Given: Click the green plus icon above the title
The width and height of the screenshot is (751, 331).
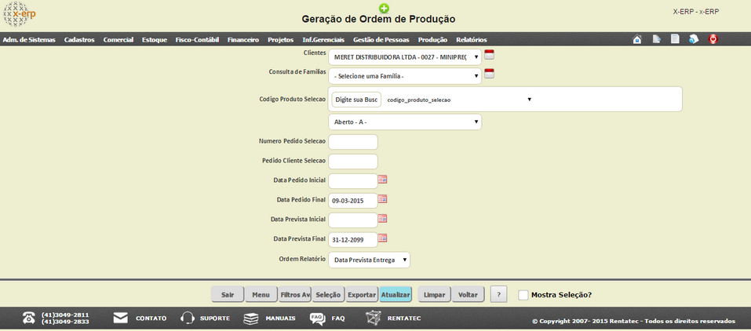Looking at the screenshot, I should [384, 8].
